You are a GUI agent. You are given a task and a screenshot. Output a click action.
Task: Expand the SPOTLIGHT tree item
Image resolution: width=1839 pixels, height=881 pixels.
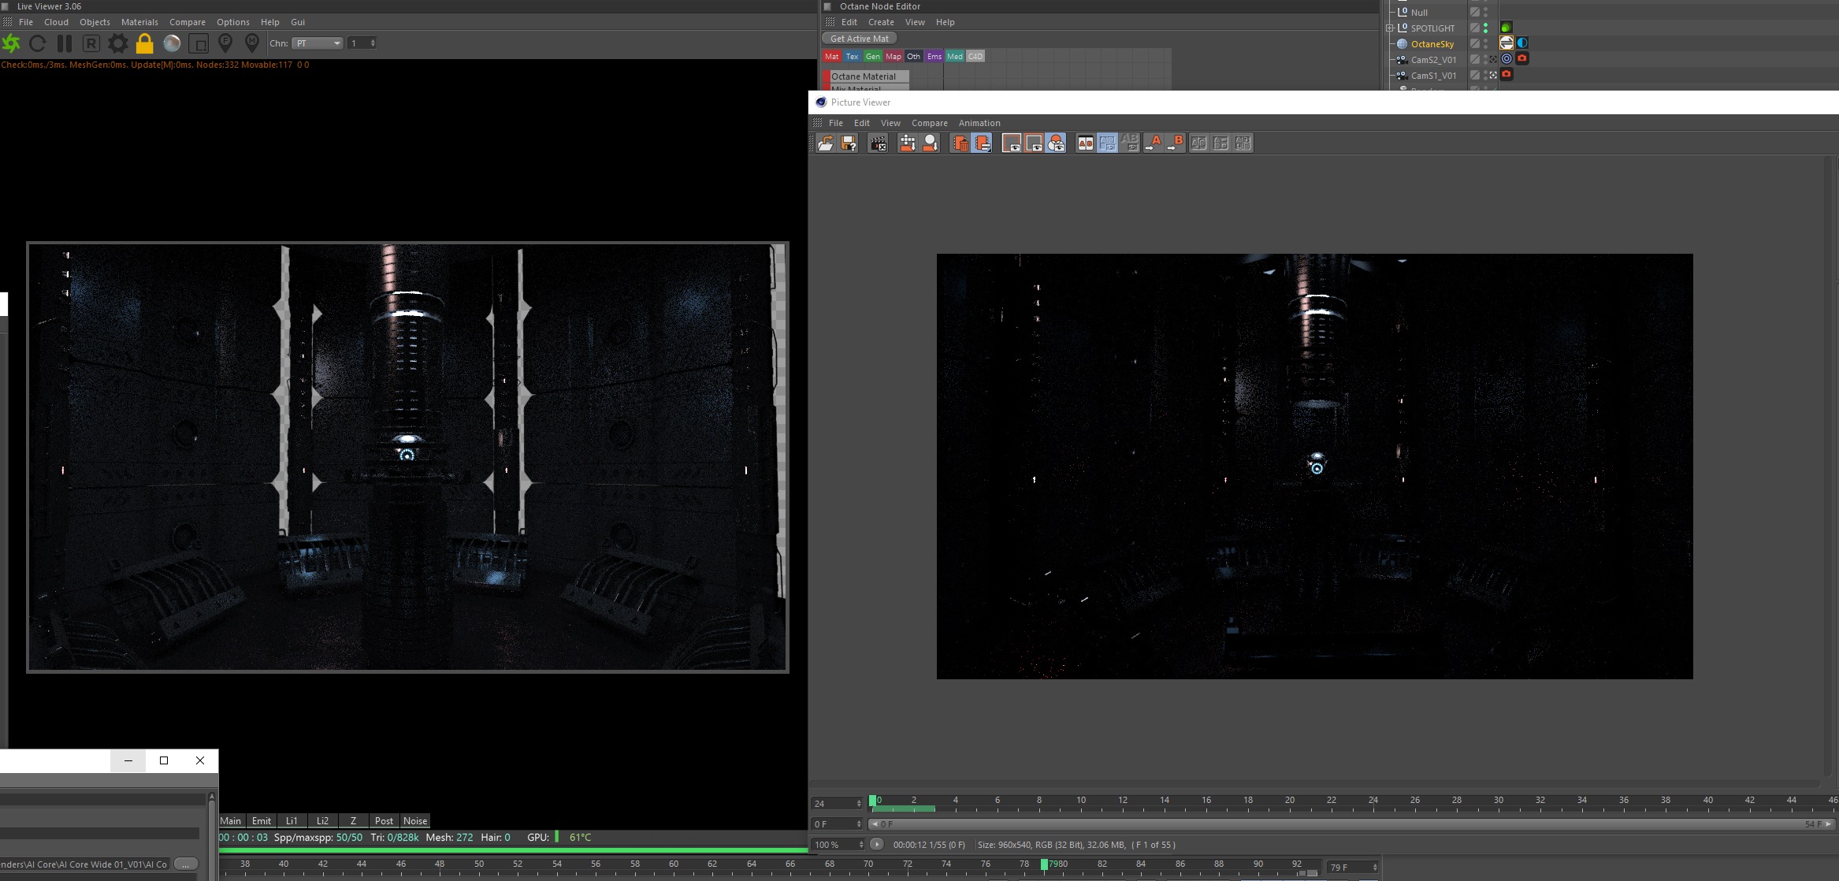pyautogui.click(x=1390, y=28)
